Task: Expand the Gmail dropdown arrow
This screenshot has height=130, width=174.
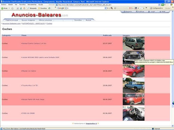Action: [133, 8]
